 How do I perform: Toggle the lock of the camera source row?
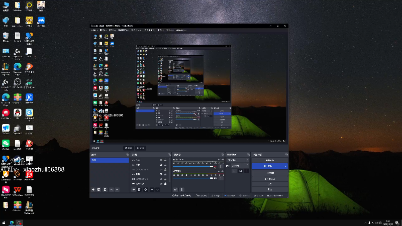[165, 179]
